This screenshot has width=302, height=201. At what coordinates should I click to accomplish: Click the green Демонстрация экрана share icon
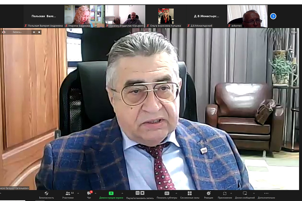(x=111, y=193)
